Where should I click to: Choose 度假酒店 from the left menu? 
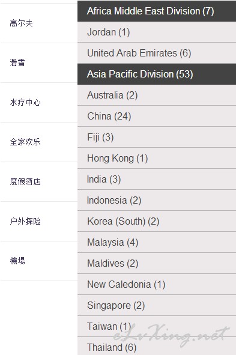pos(38,182)
